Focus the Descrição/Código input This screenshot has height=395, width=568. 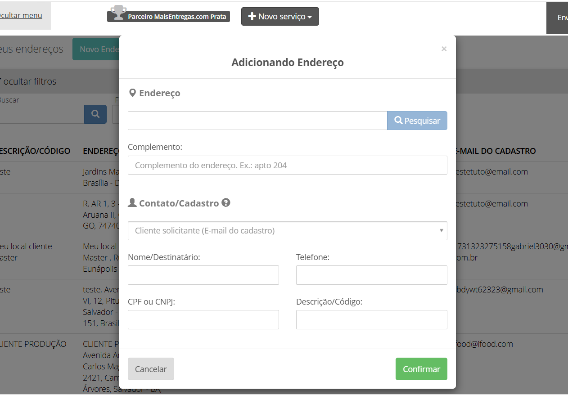(372, 319)
